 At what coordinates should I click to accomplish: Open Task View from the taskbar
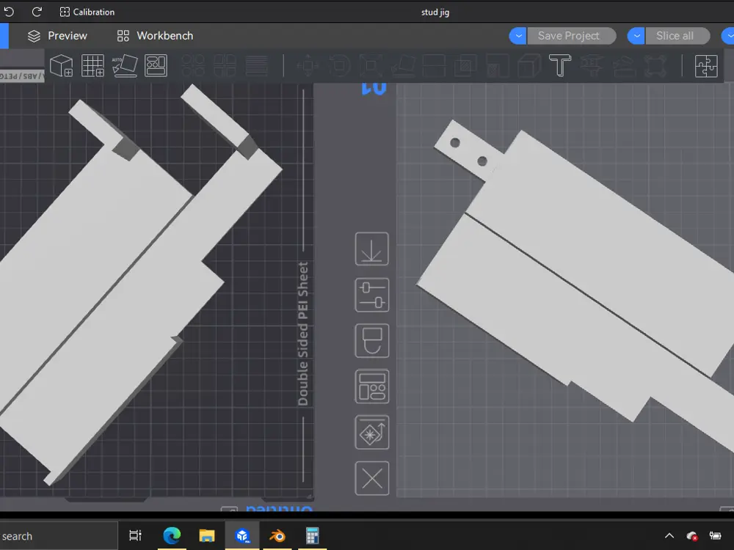(x=135, y=535)
